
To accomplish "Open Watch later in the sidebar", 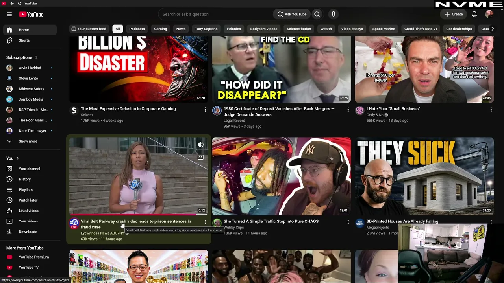I will point(30,200).
